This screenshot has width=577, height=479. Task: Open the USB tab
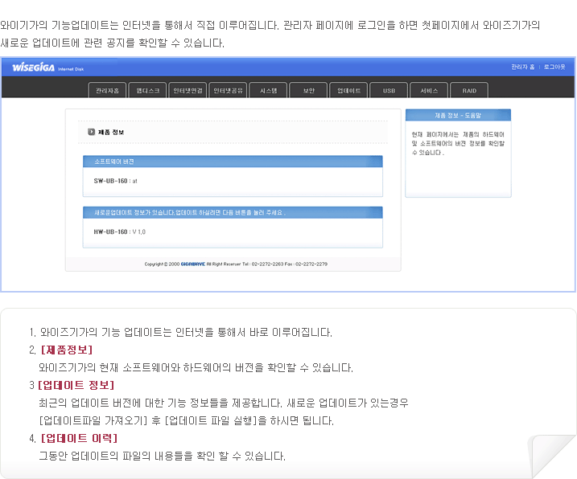389,91
